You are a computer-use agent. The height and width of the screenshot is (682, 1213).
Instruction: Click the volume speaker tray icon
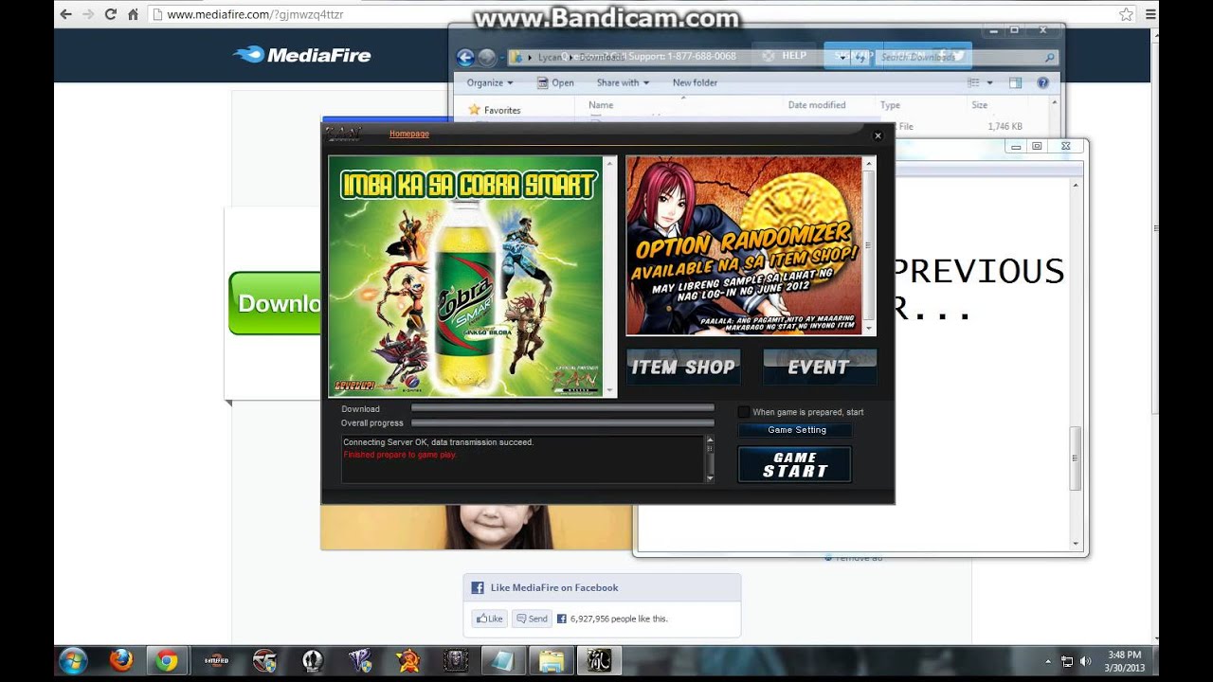1085,661
